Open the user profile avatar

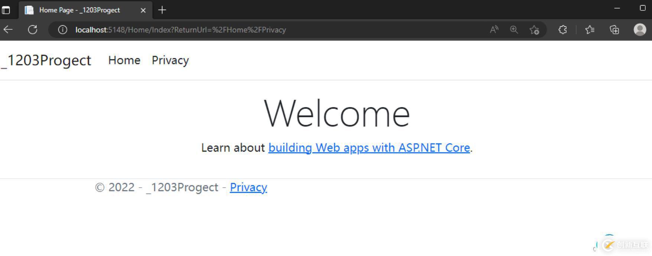(640, 30)
